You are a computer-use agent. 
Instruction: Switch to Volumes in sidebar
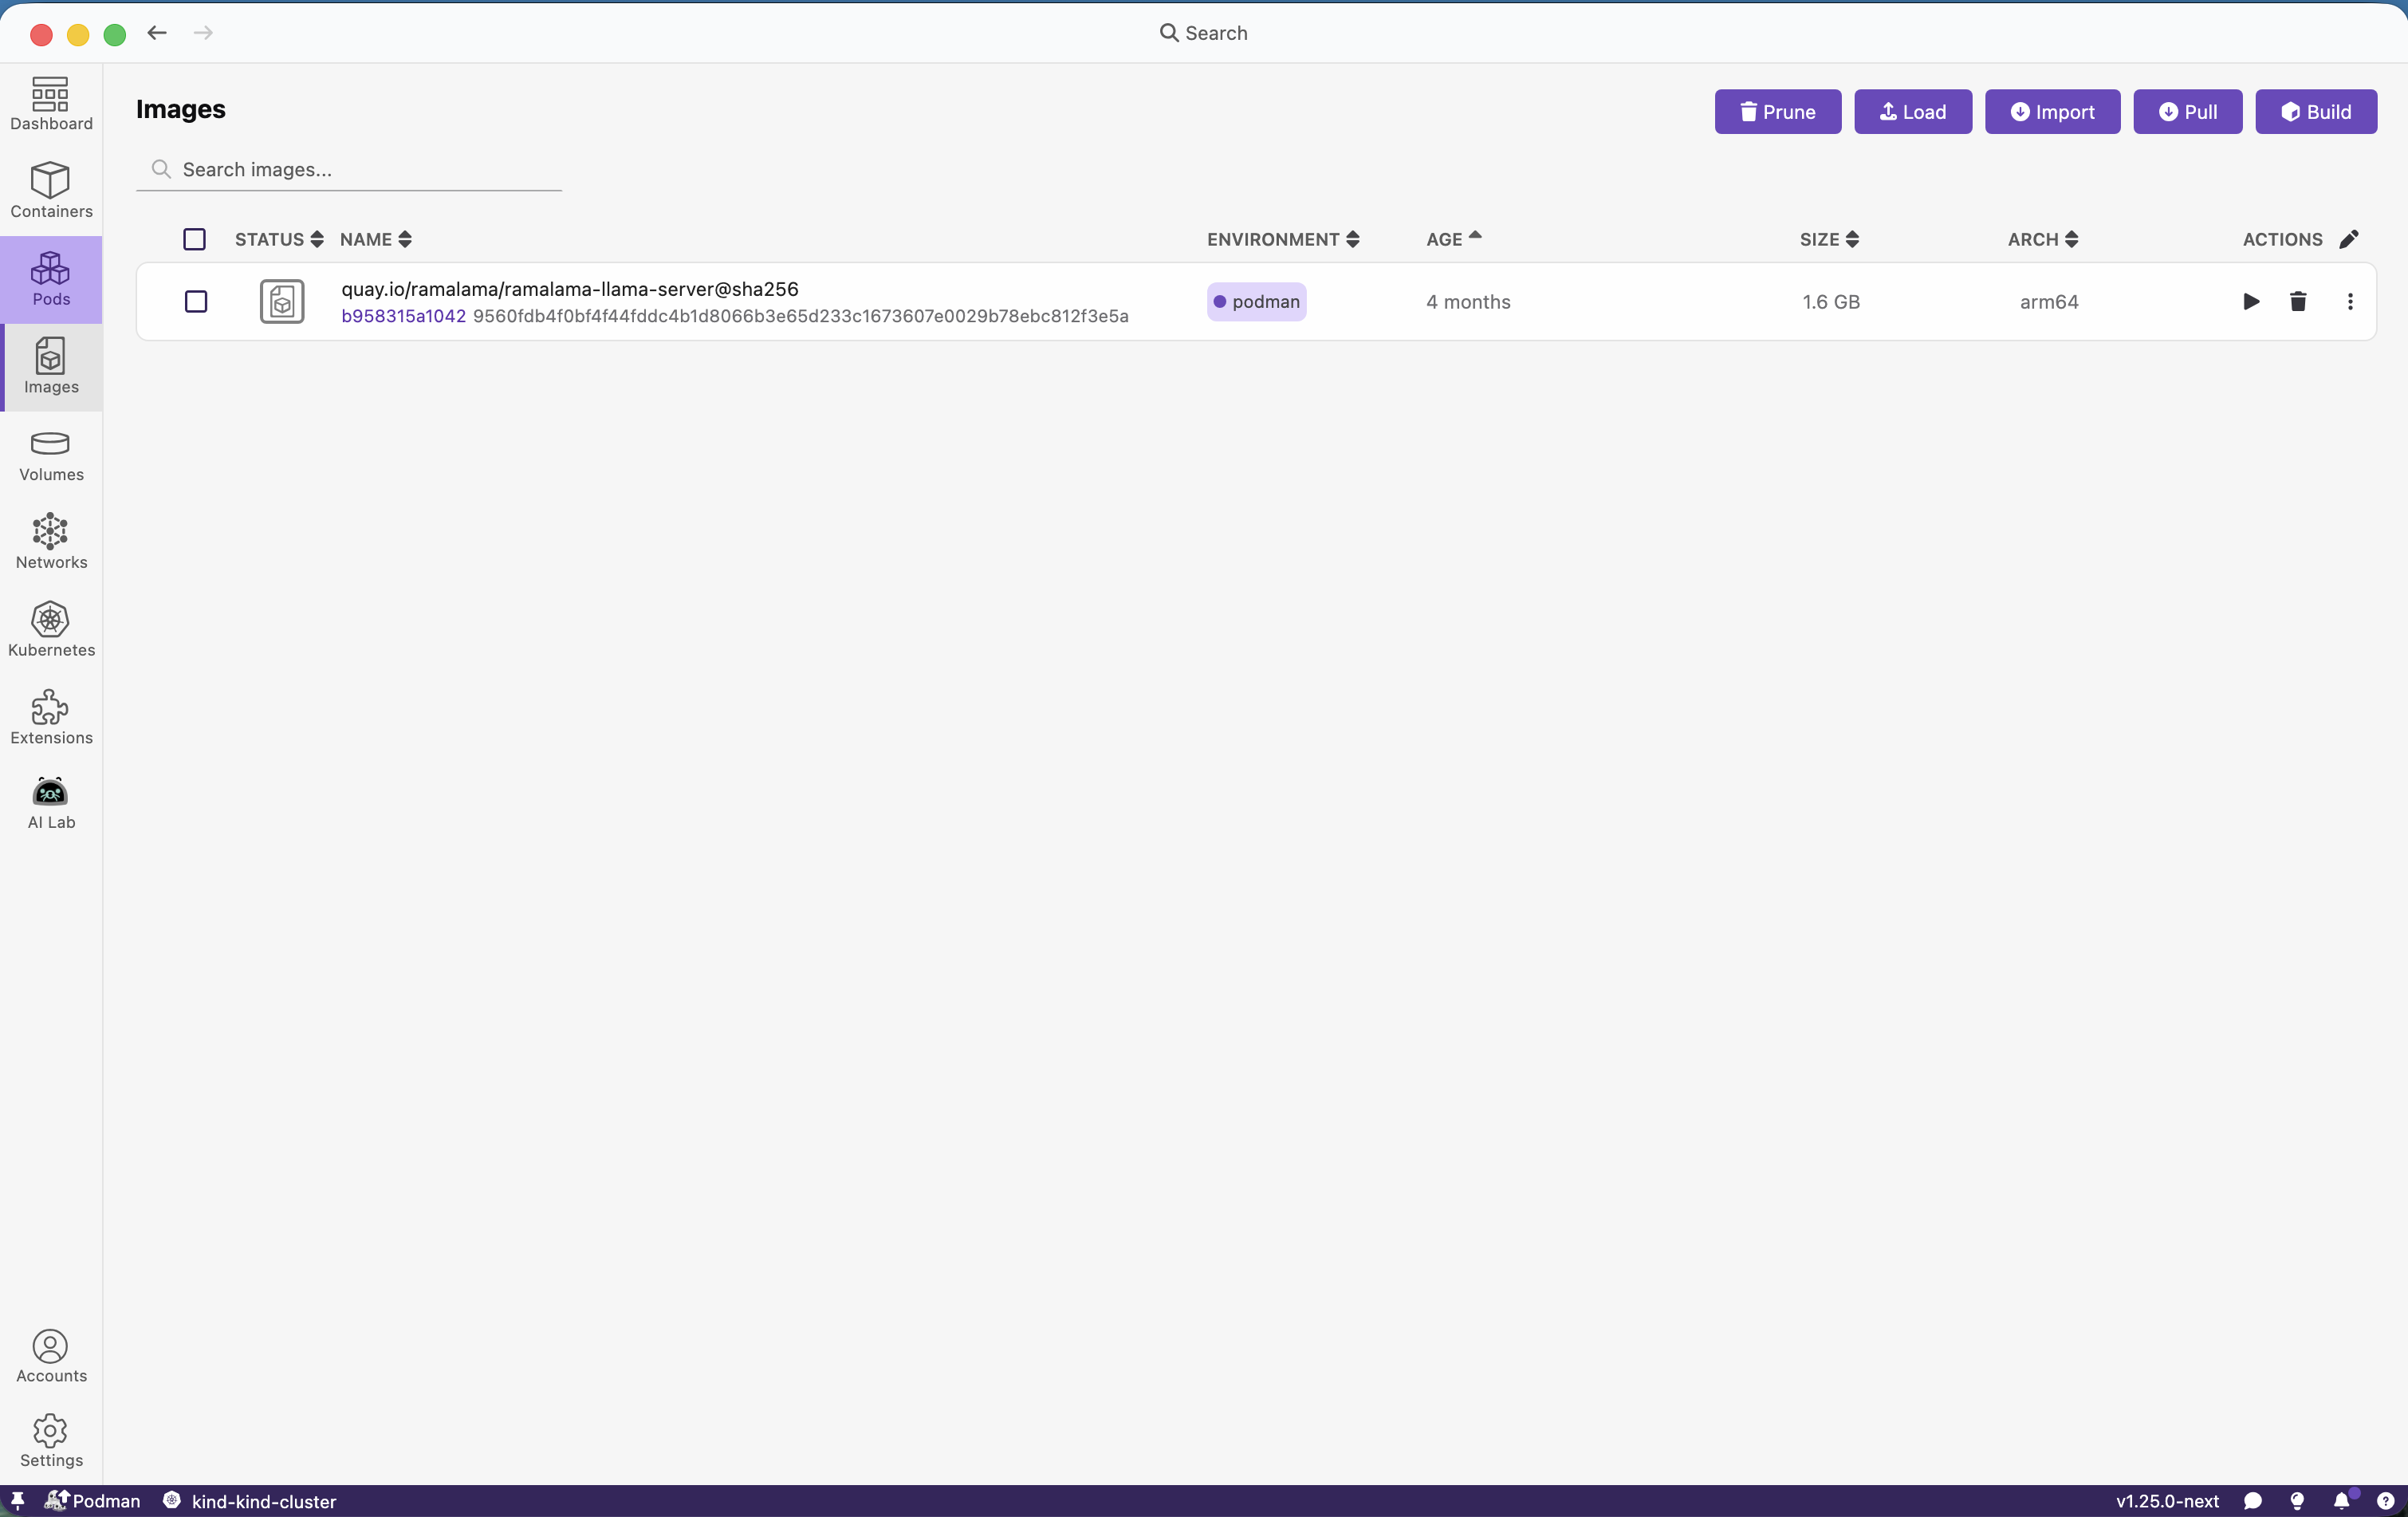(x=51, y=454)
